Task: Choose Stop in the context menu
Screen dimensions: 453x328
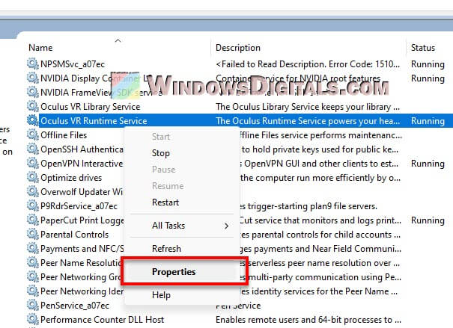Action: pyautogui.click(x=182, y=153)
